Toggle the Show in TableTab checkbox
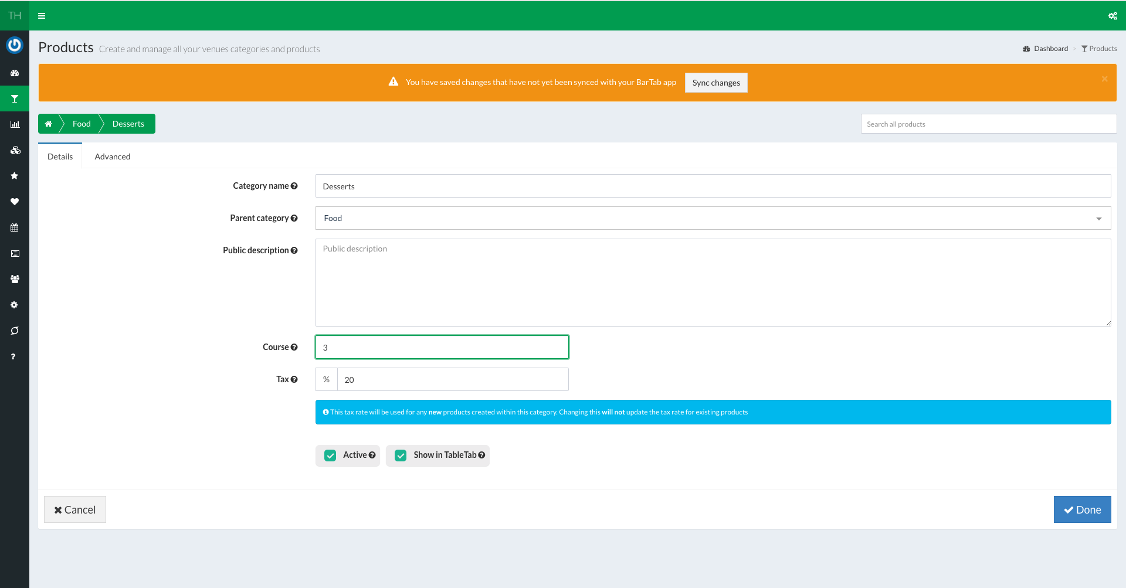Screen dimensions: 1126x588 click(x=401, y=456)
